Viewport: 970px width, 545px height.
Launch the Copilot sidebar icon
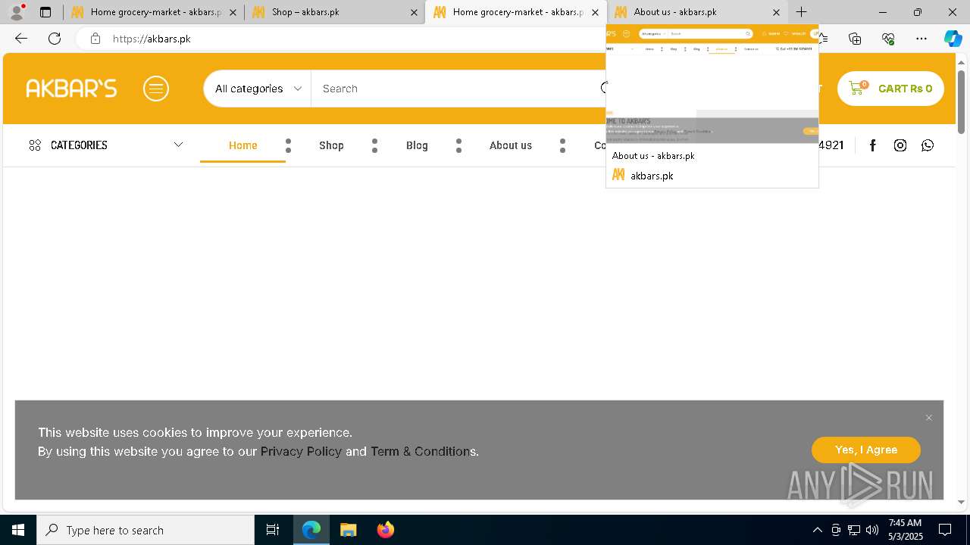953,39
